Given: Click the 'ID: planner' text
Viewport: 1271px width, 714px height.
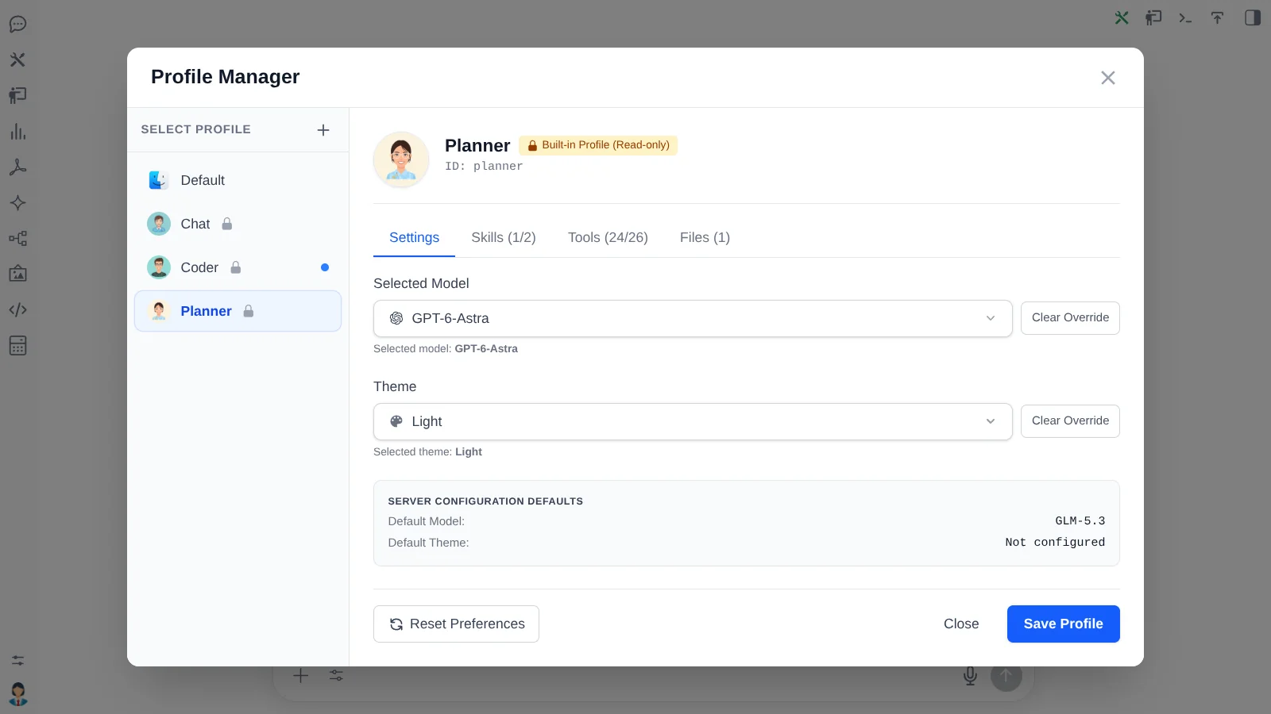Looking at the screenshot, I should point(484,167).
